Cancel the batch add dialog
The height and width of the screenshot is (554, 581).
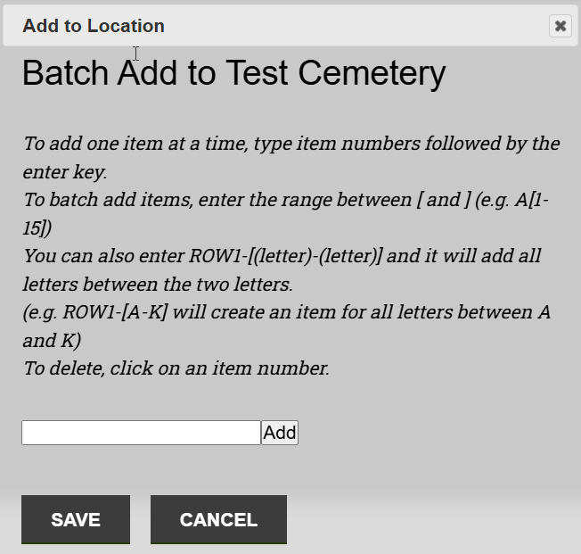[x=218, y=519]
